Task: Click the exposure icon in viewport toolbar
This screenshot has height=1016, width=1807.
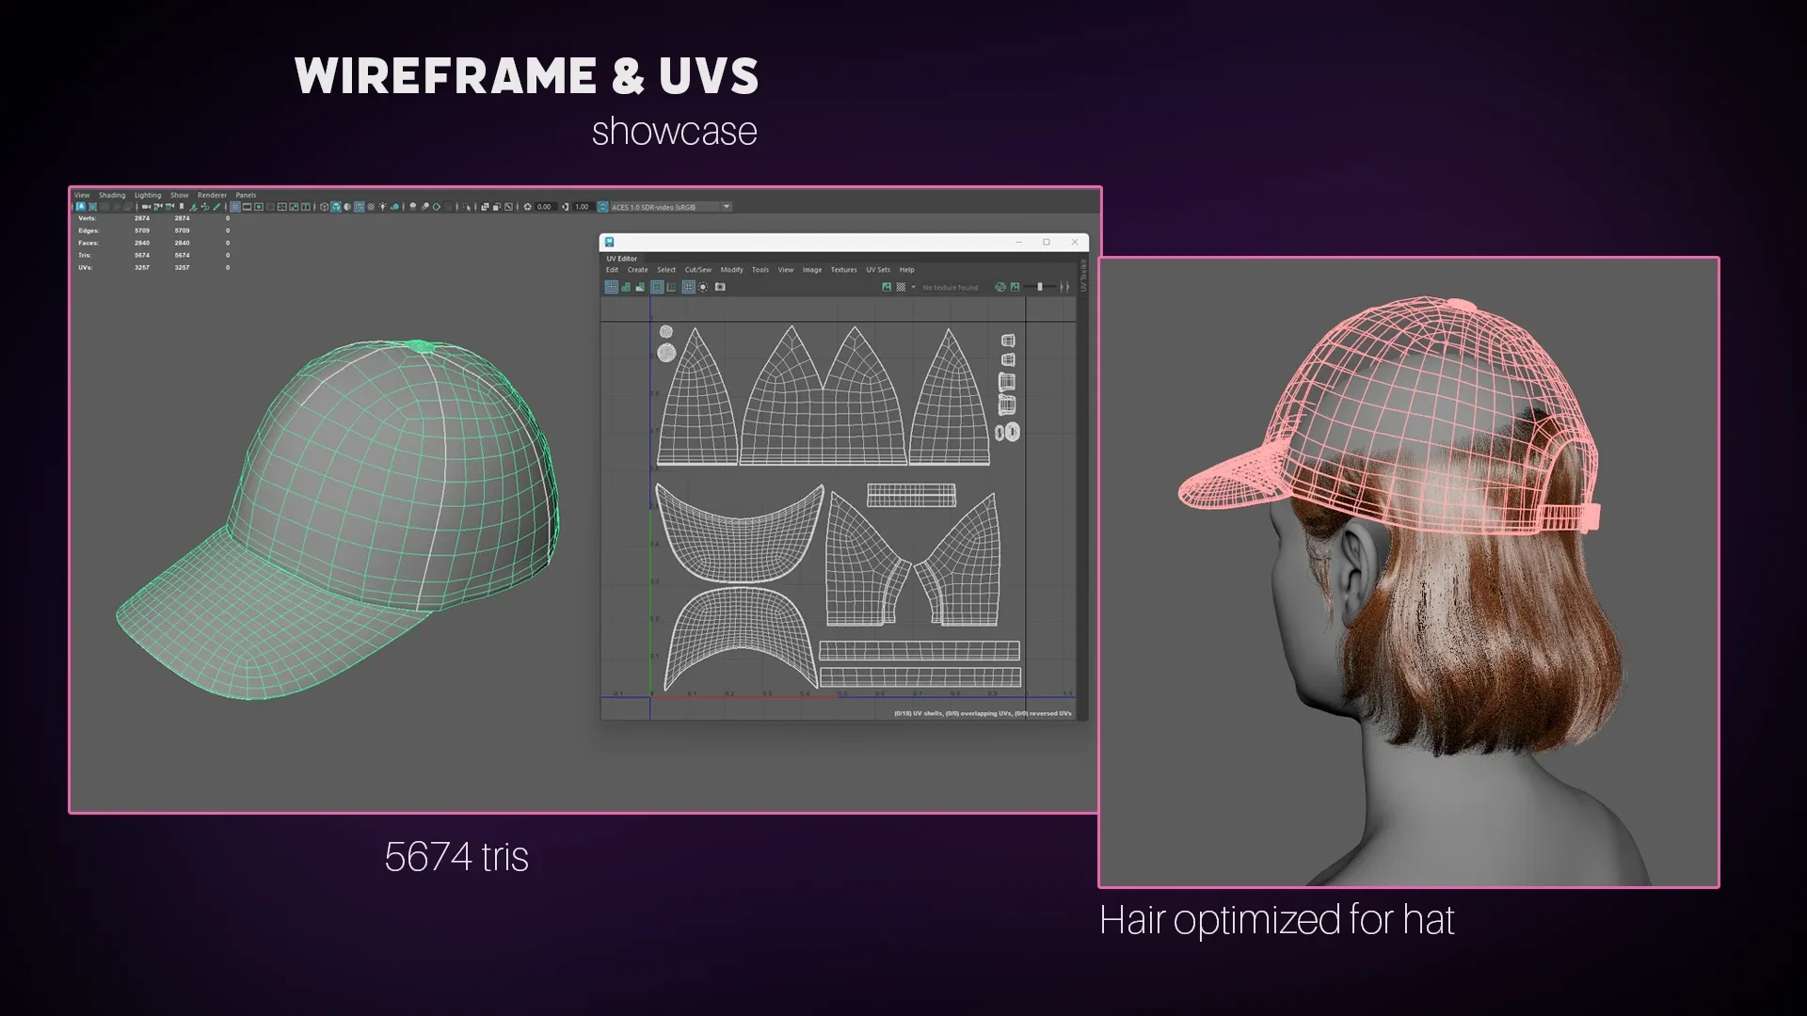Action: click(x=527, y=207)
